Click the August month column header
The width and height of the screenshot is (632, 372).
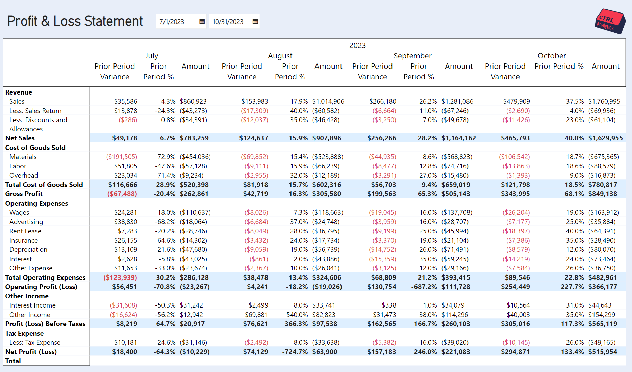[x=280, y=56]
